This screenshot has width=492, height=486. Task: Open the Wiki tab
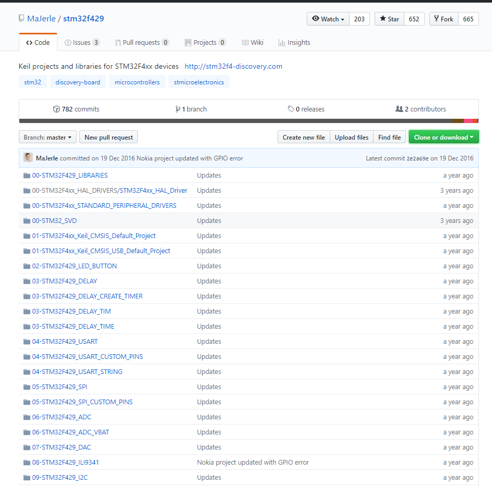click(253, 42)
